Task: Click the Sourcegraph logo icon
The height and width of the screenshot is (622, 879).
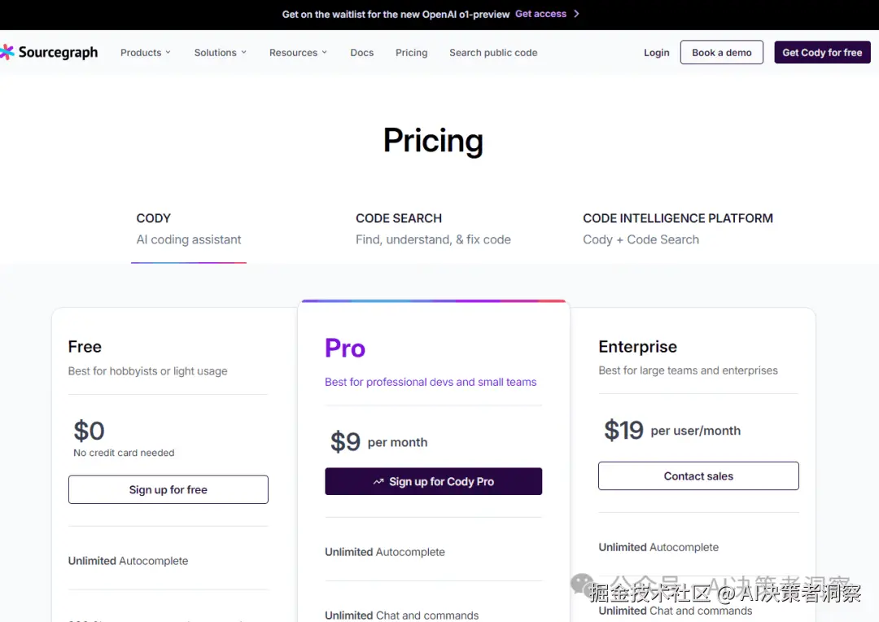Action: coord(7,52)
